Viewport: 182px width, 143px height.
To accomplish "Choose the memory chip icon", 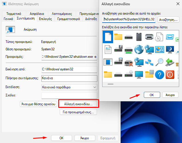I will pos(139,37).
